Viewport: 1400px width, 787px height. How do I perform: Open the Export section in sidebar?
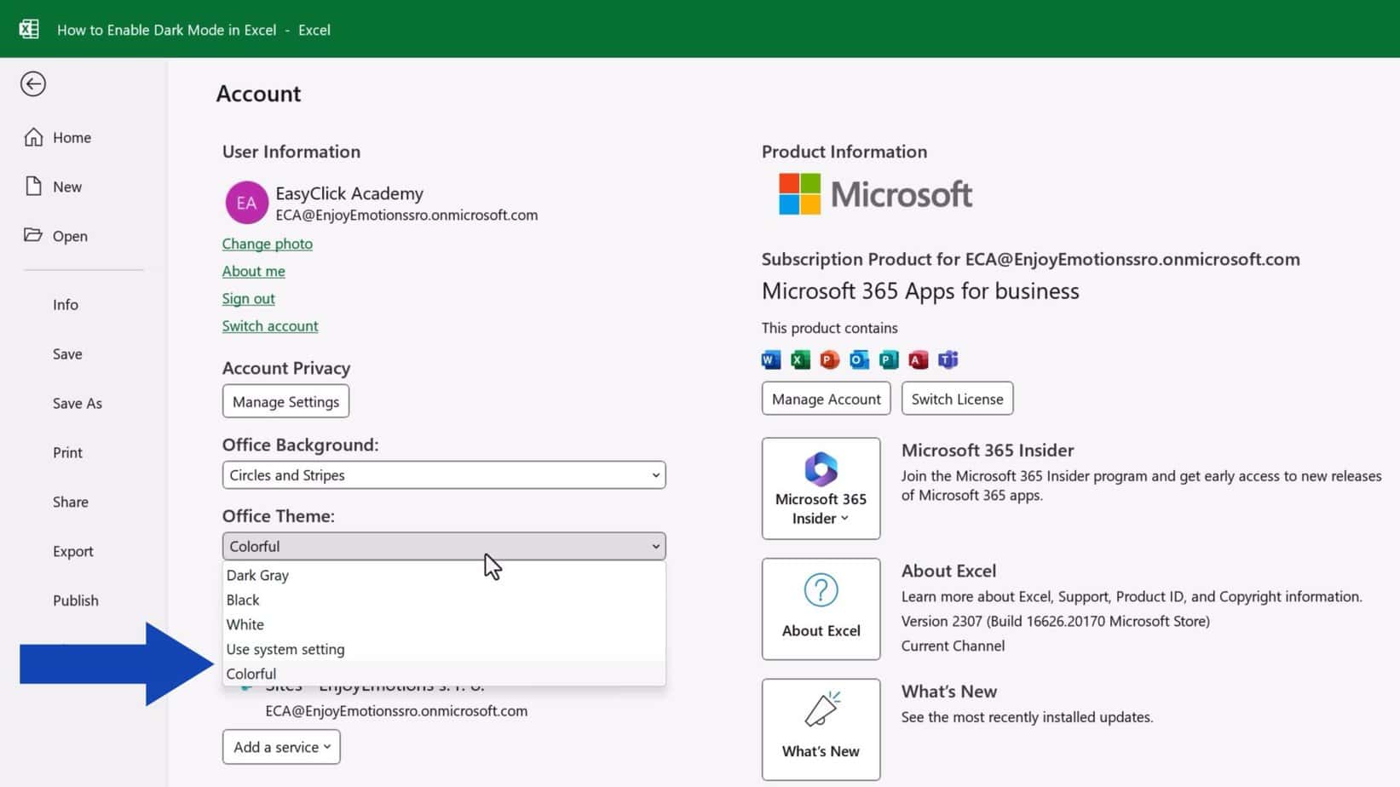tap(72, 550)
